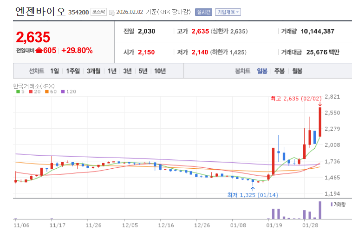Click the calendar icon beside 2026.02.02
352x238 pixels.
click(112, 13)
